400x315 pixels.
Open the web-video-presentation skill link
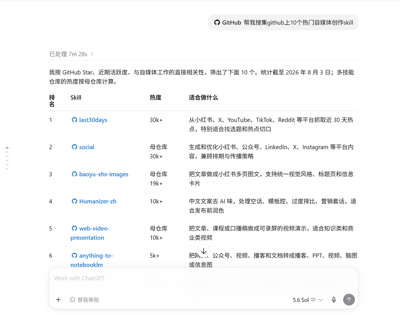coord(90,233)
